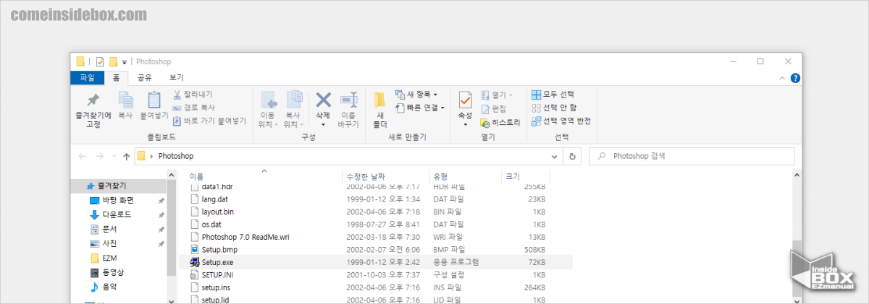
Task: Click quick access toolbar properties icon
Action: (100, 61)
